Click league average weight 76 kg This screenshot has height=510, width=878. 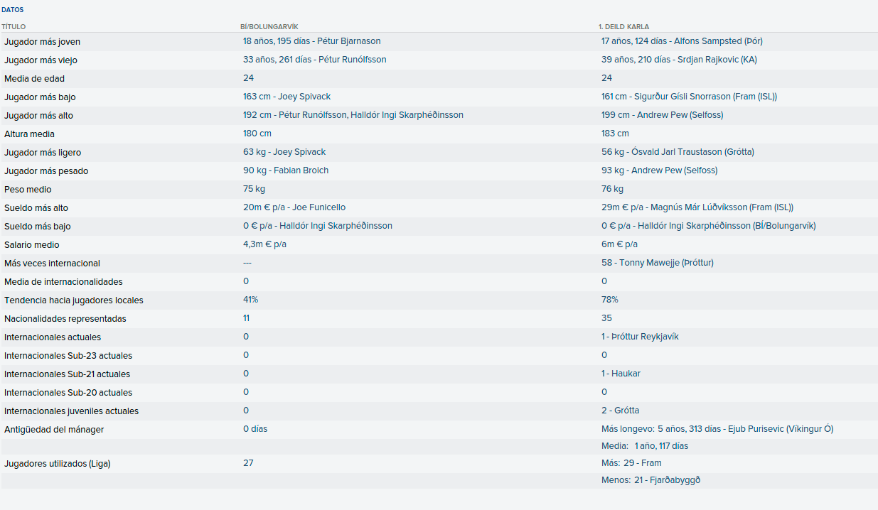point(612,189)
